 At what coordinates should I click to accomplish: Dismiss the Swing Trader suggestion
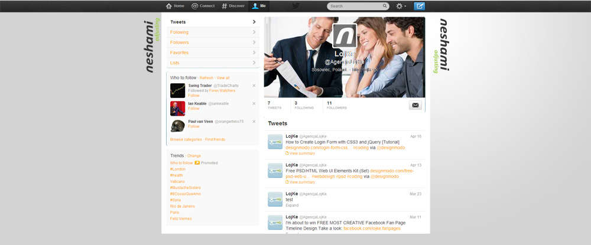click(x=254, y=86)
